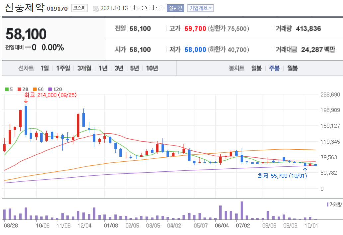
Task: Click the stock code 019170
Action: (57, 9)
